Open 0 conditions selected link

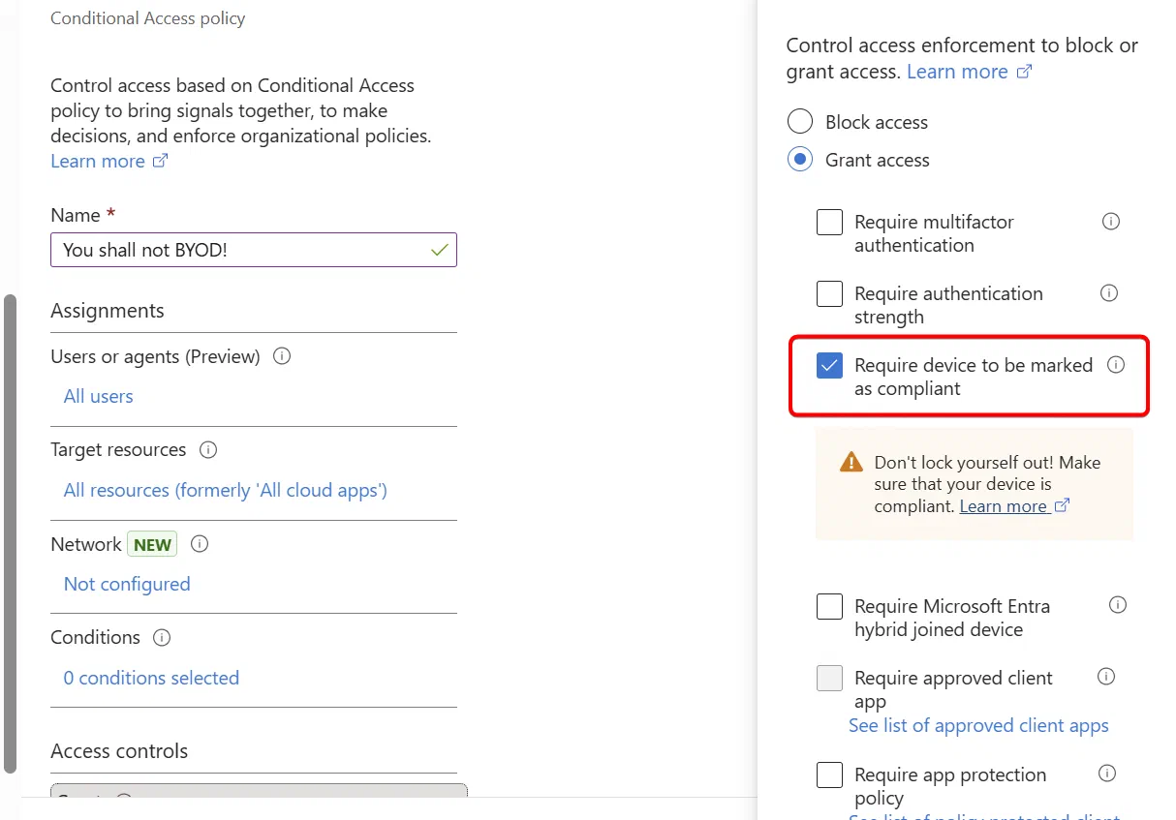151,678
